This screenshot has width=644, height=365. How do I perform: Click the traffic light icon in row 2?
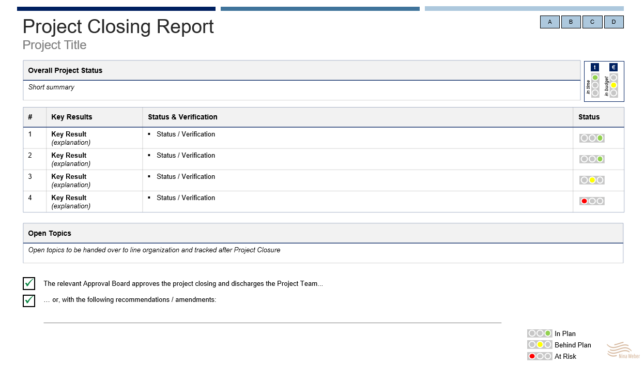(592, 159)
